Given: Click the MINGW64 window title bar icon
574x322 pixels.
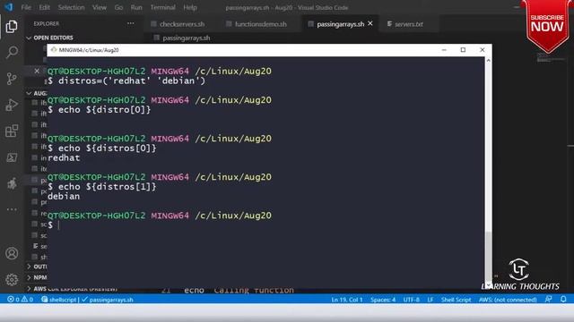Looking at the screenshot, I should pos(54,50).
